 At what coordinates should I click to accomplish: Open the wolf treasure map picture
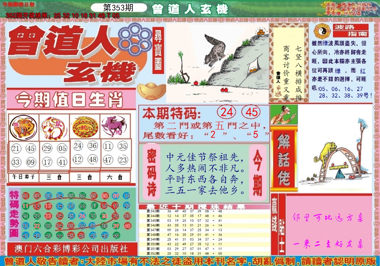pos(217,62)
